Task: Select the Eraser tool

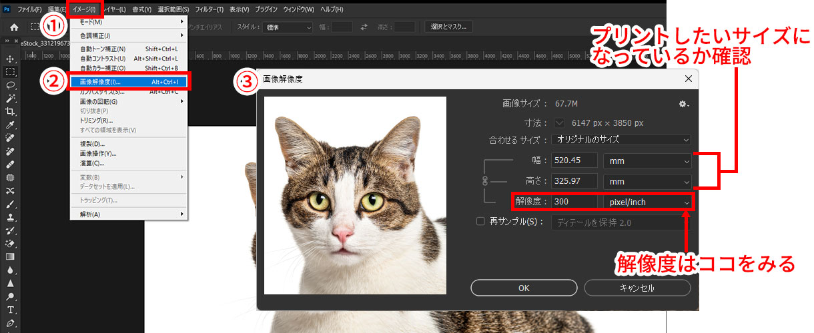Action: (11, 243)
